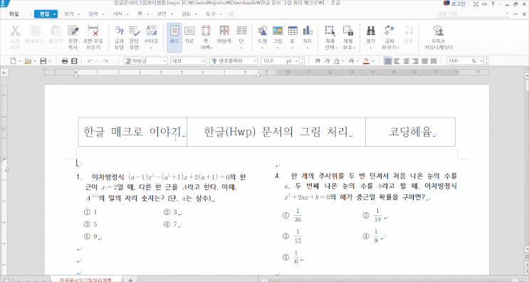Toggle left alignment
Screen dimensions: 529x282
pos(397,61)
